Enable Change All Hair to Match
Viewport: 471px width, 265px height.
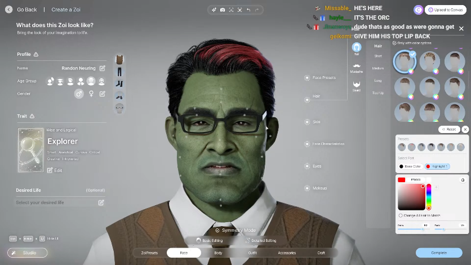click(401, 215)
